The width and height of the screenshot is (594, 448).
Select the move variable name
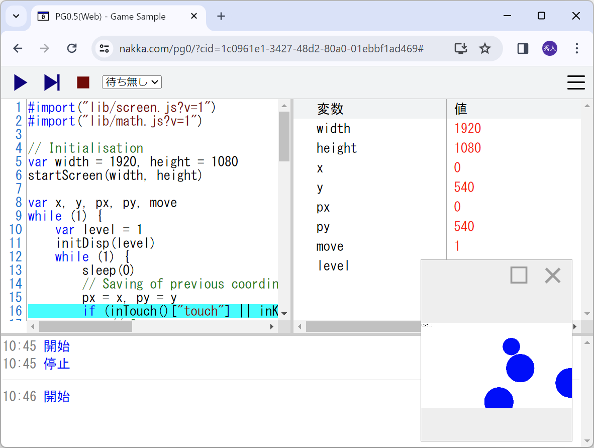pos(330,247)
